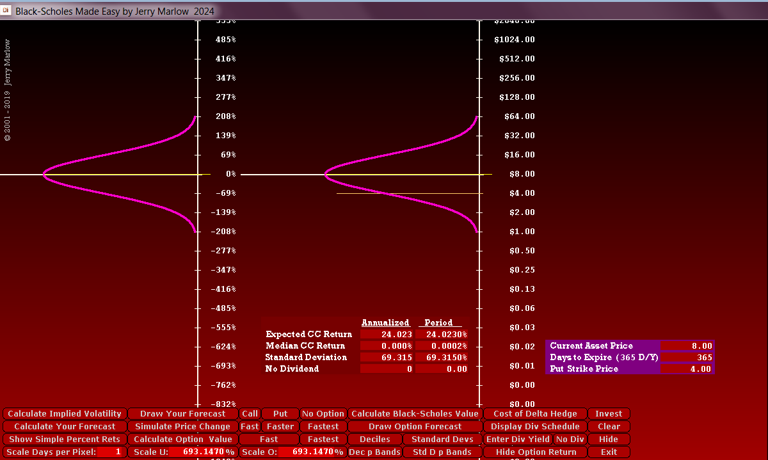768x460 pixels.
Task: Select annualized Standard Deviation 69.315 field
Action: [387, 358]
